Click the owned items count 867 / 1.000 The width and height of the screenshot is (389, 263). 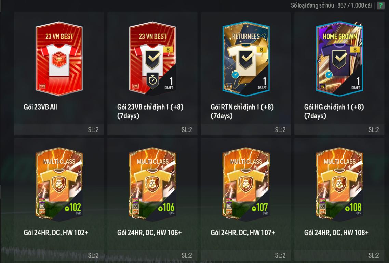click(354, 5)
